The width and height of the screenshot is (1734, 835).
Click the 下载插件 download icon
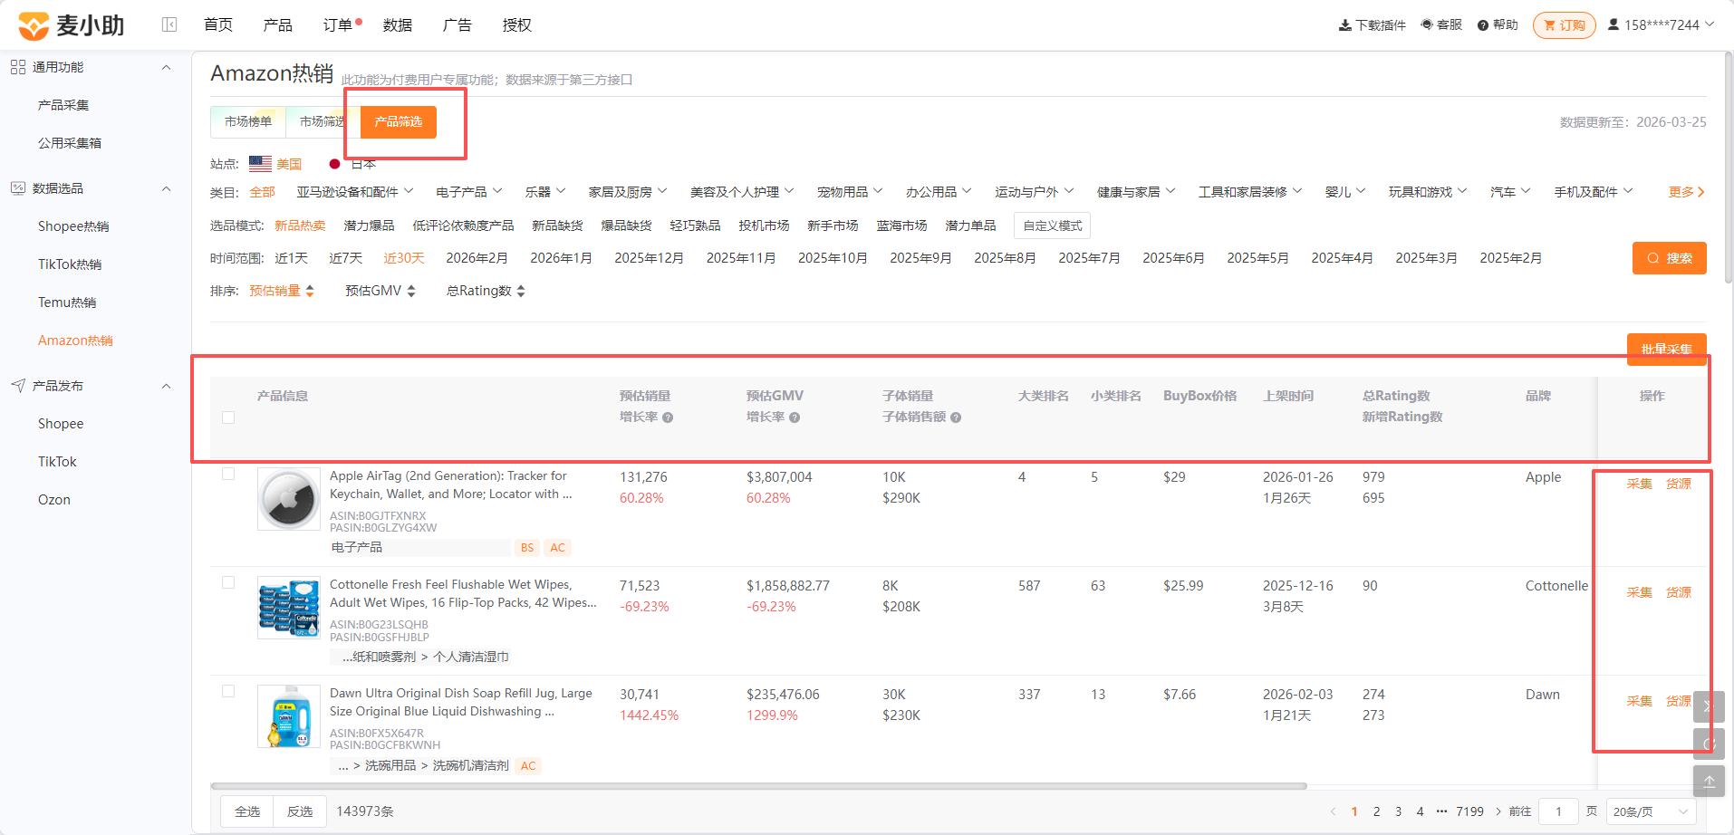(x=1344, y=25)
